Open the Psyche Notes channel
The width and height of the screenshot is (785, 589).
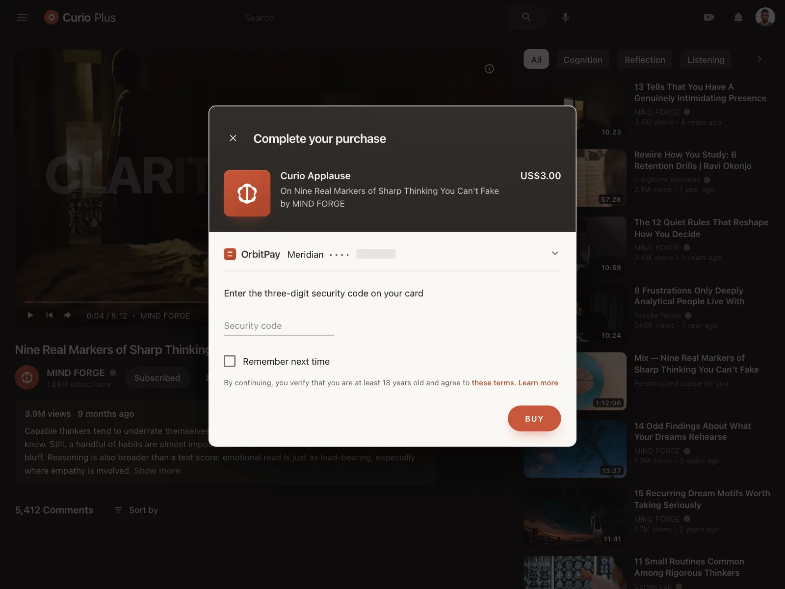pyautogui.click(x=657, y=316)
